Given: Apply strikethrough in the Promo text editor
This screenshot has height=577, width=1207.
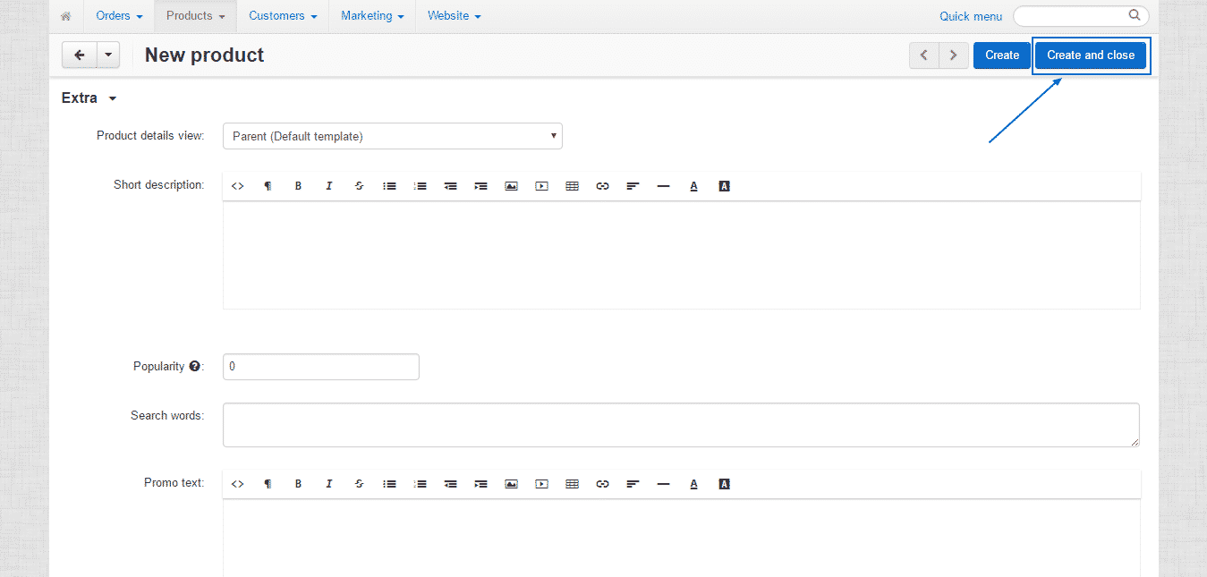Looking at the screenshot, I should (x=359, y=483).
